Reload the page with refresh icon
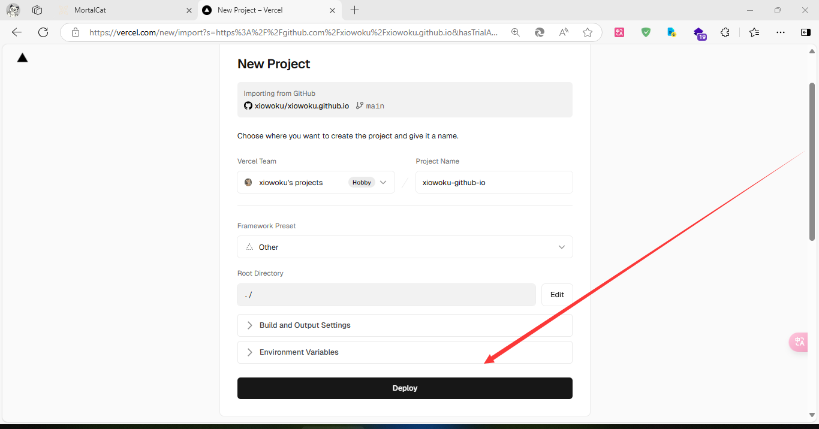The width and height of the screenshot is (819, 429). [x=43, y=32]
